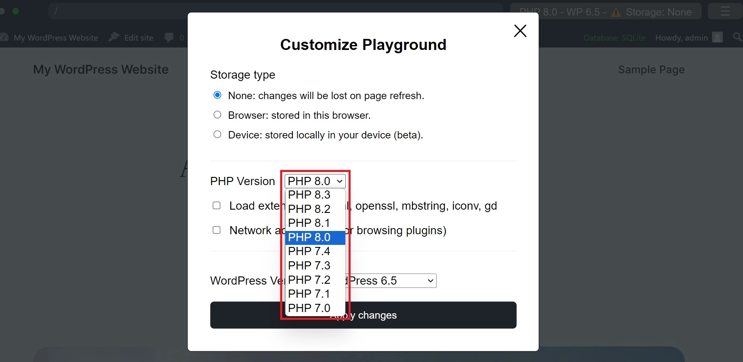Click the Database: SQLite label
Viewport: 743px width, 362px height.
tap(614, 38)
